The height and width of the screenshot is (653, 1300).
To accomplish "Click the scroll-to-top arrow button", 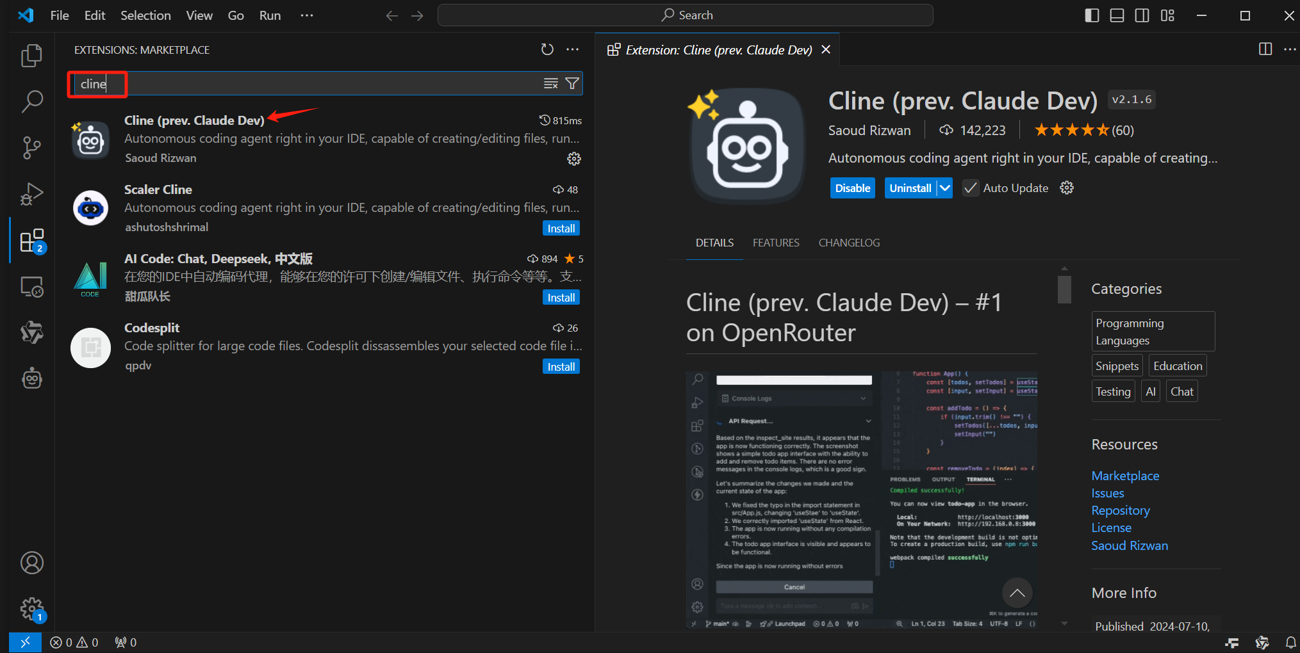I will coord(1017,593).
